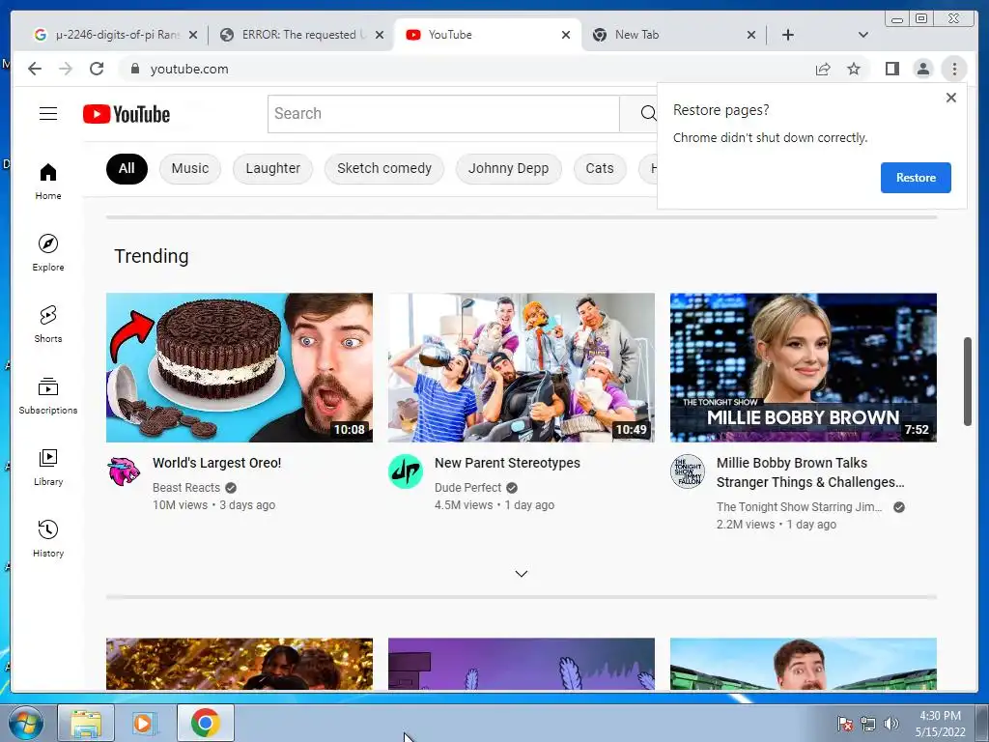Open the tab search dropdown arrow
Image resolution: width=989 pixels, height=742 pixels.
[x=862, y=35]
